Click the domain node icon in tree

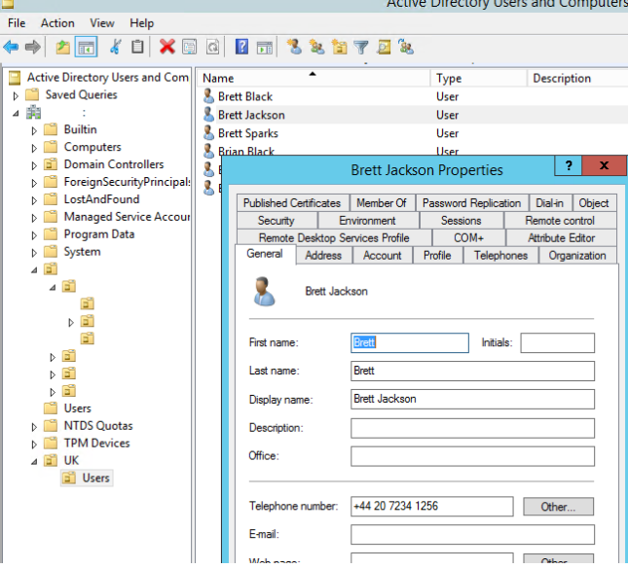pos(34,113)
